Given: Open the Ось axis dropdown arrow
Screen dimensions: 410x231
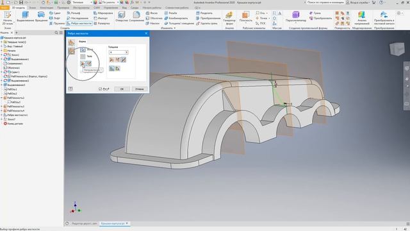Looking at the screenshot, I should click(266, 13).
